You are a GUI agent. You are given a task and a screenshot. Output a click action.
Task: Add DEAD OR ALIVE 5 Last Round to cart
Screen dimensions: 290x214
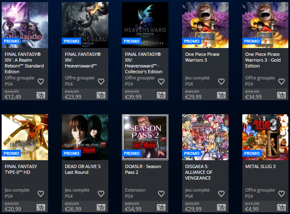[x=101, y=207]
